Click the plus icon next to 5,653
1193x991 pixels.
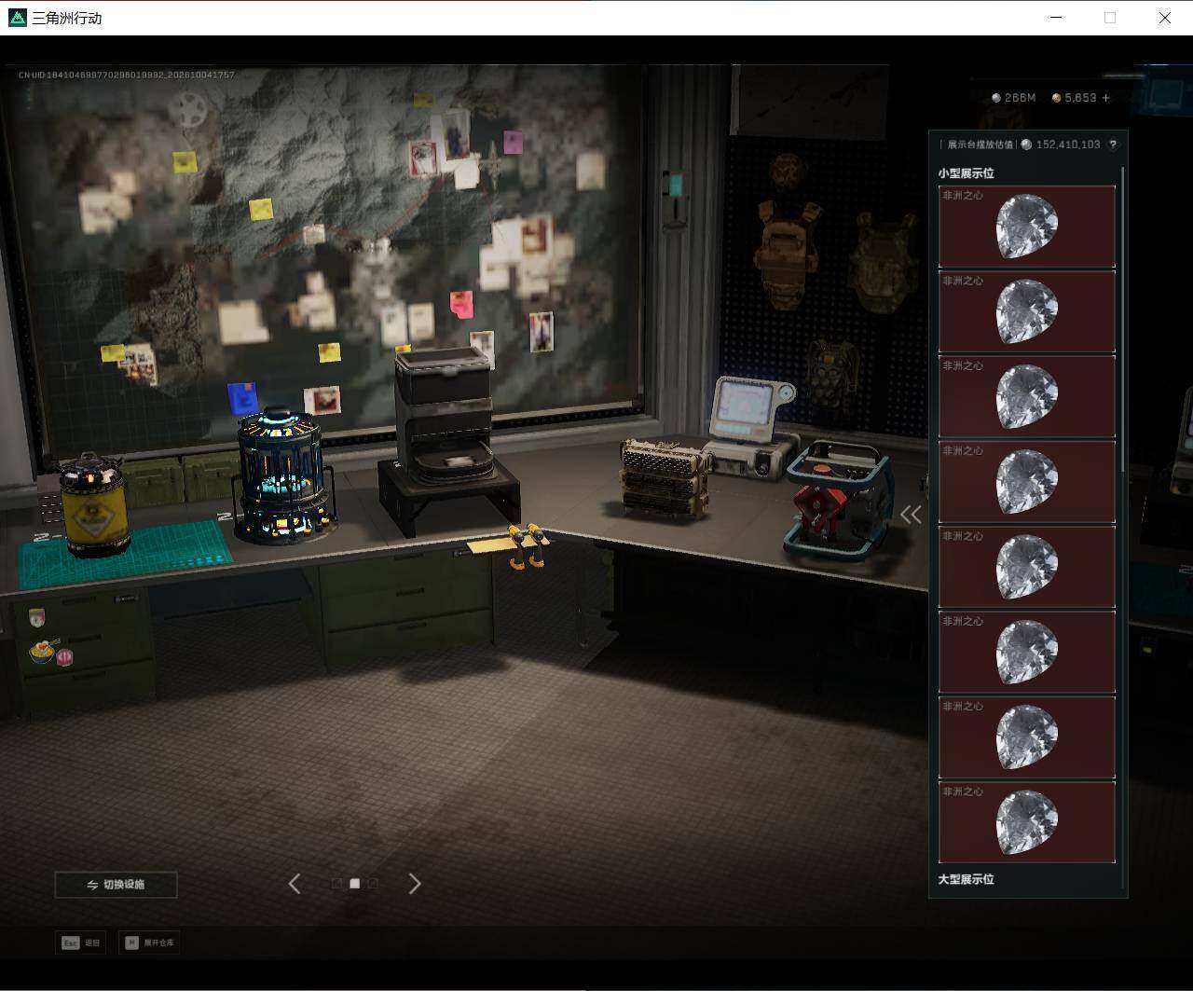1106,98
